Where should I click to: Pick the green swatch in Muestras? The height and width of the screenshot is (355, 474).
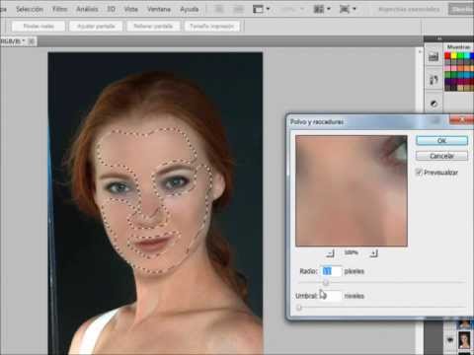pos(460,56)
